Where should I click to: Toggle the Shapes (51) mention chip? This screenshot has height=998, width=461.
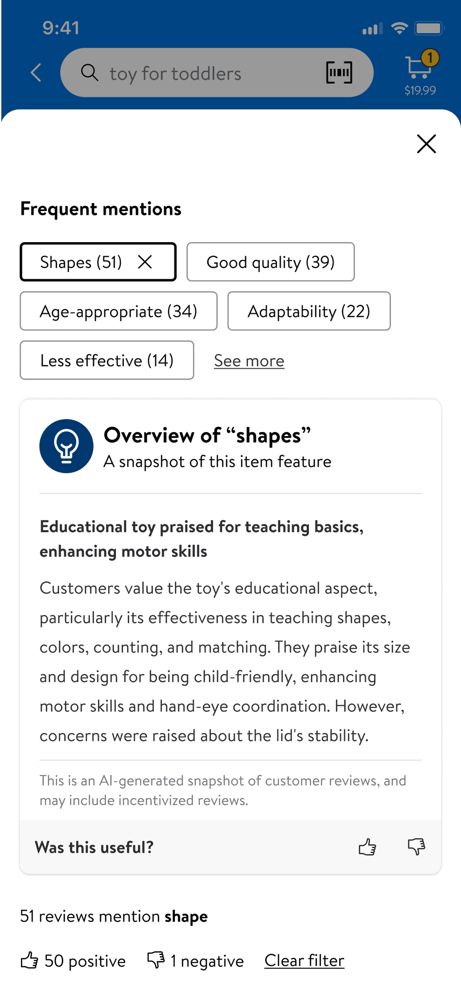(98, 262)
